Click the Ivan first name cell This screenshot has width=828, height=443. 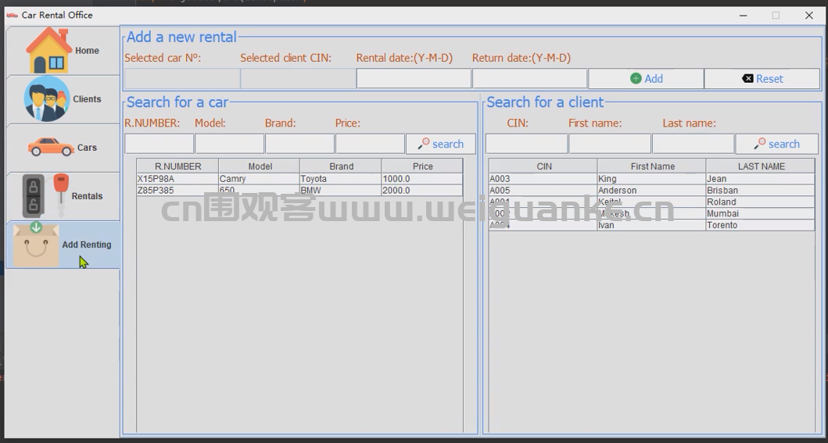point(652,225)
